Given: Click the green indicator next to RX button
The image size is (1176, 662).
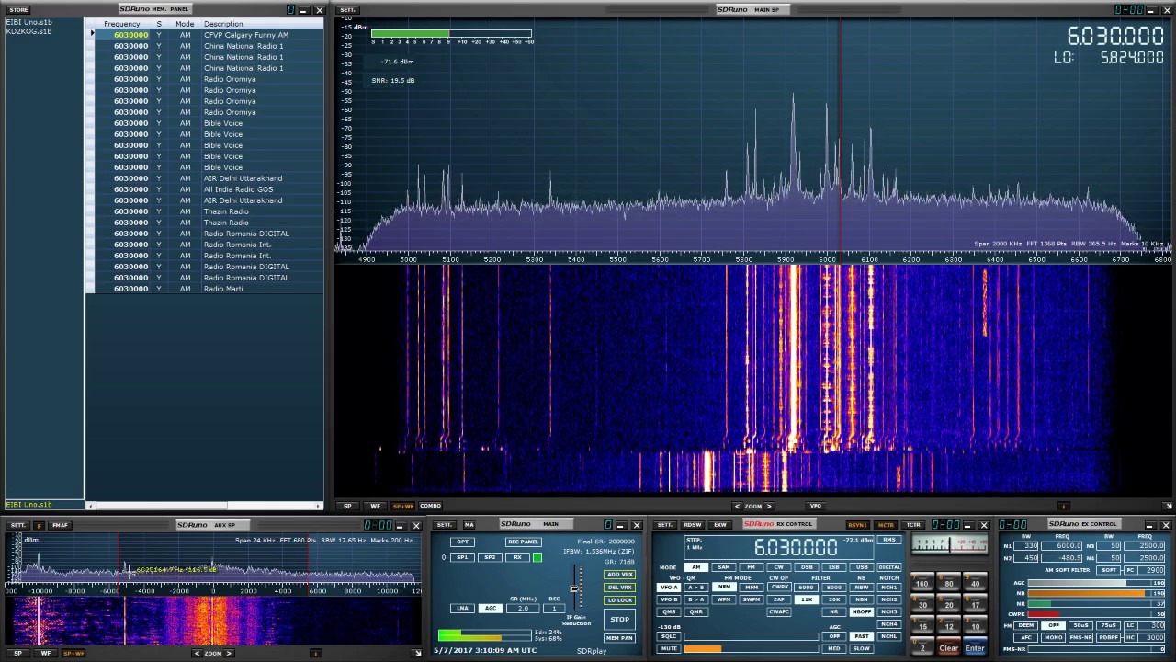Looking at the screenshot, I should tap(537, 557).
